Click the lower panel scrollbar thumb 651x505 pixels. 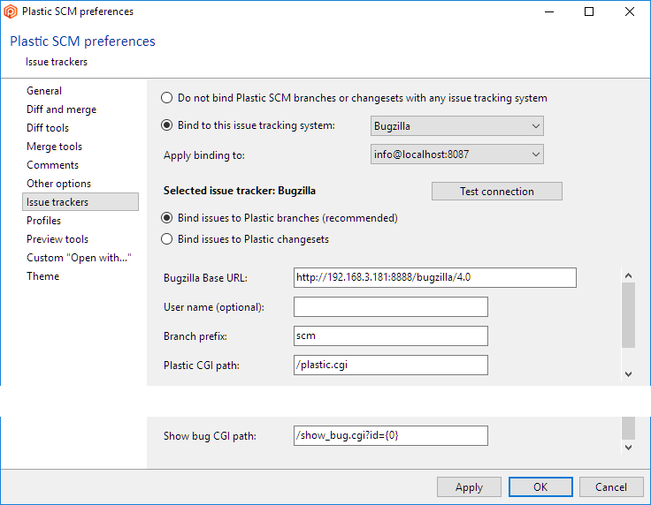[628, 428]
